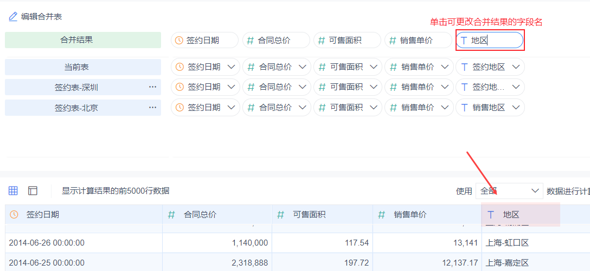The height and width of the screenshot is (271, 590).
Task: Click 签约日期 field in merged result row
Action: (x=204, y=40)
